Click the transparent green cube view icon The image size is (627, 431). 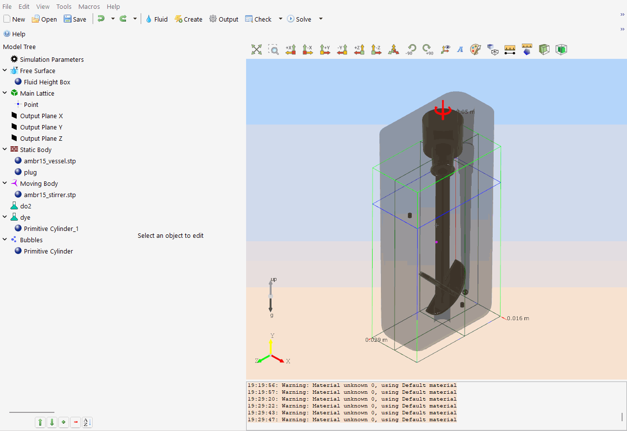pos(561,49)
